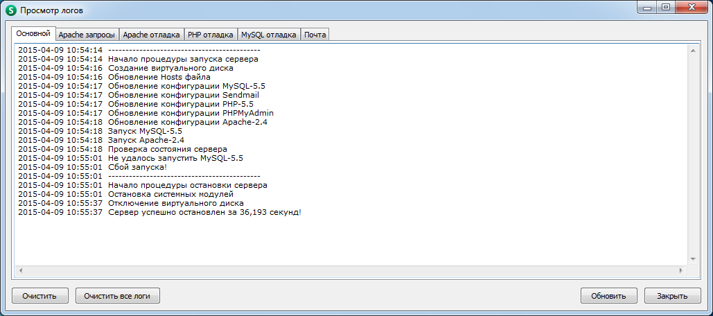
Task: Click the green S application icon in title bar
Action: click(x=10, y=10)
